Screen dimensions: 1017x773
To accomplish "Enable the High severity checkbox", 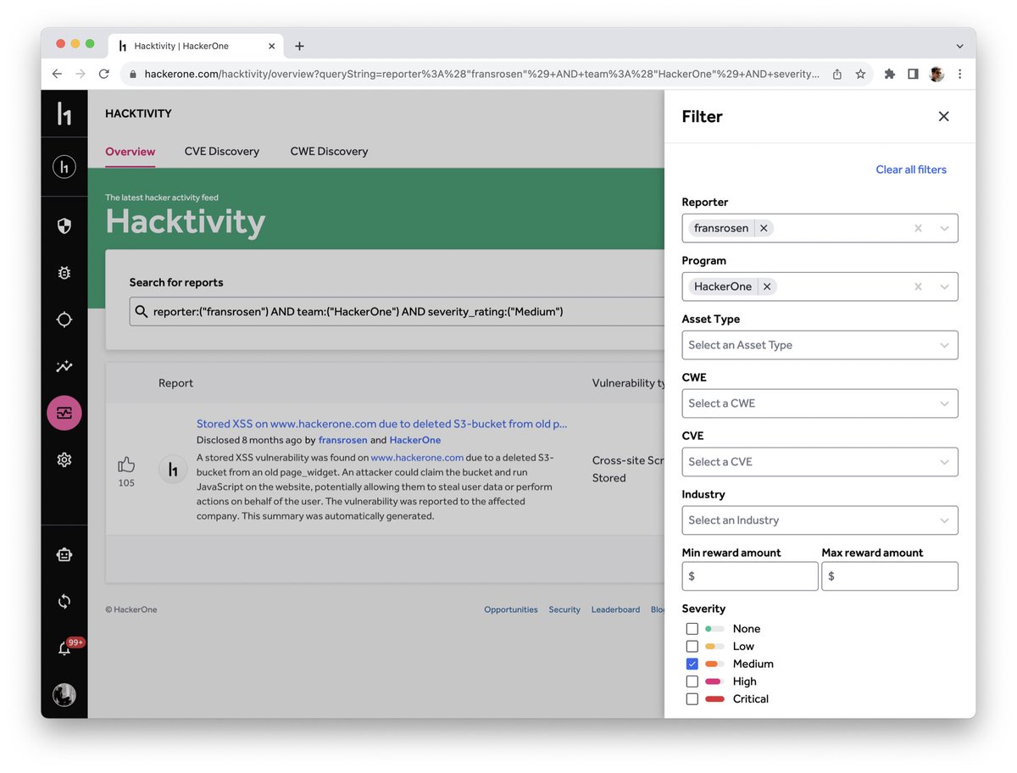I will click(x=692, y=681).
